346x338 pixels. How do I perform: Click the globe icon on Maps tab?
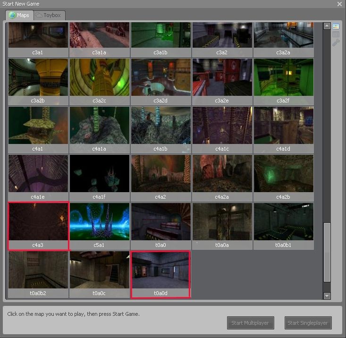[12, 15]
